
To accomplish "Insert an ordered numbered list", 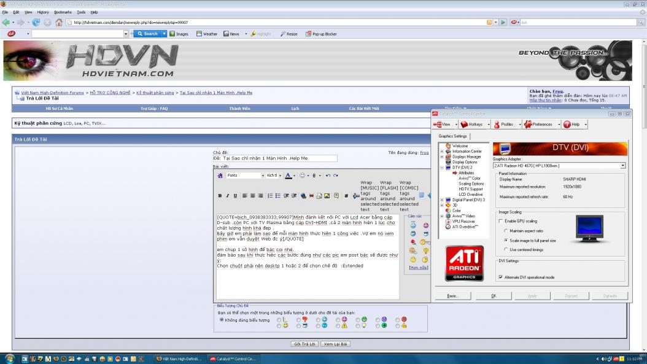I will (x=270, y=196).
